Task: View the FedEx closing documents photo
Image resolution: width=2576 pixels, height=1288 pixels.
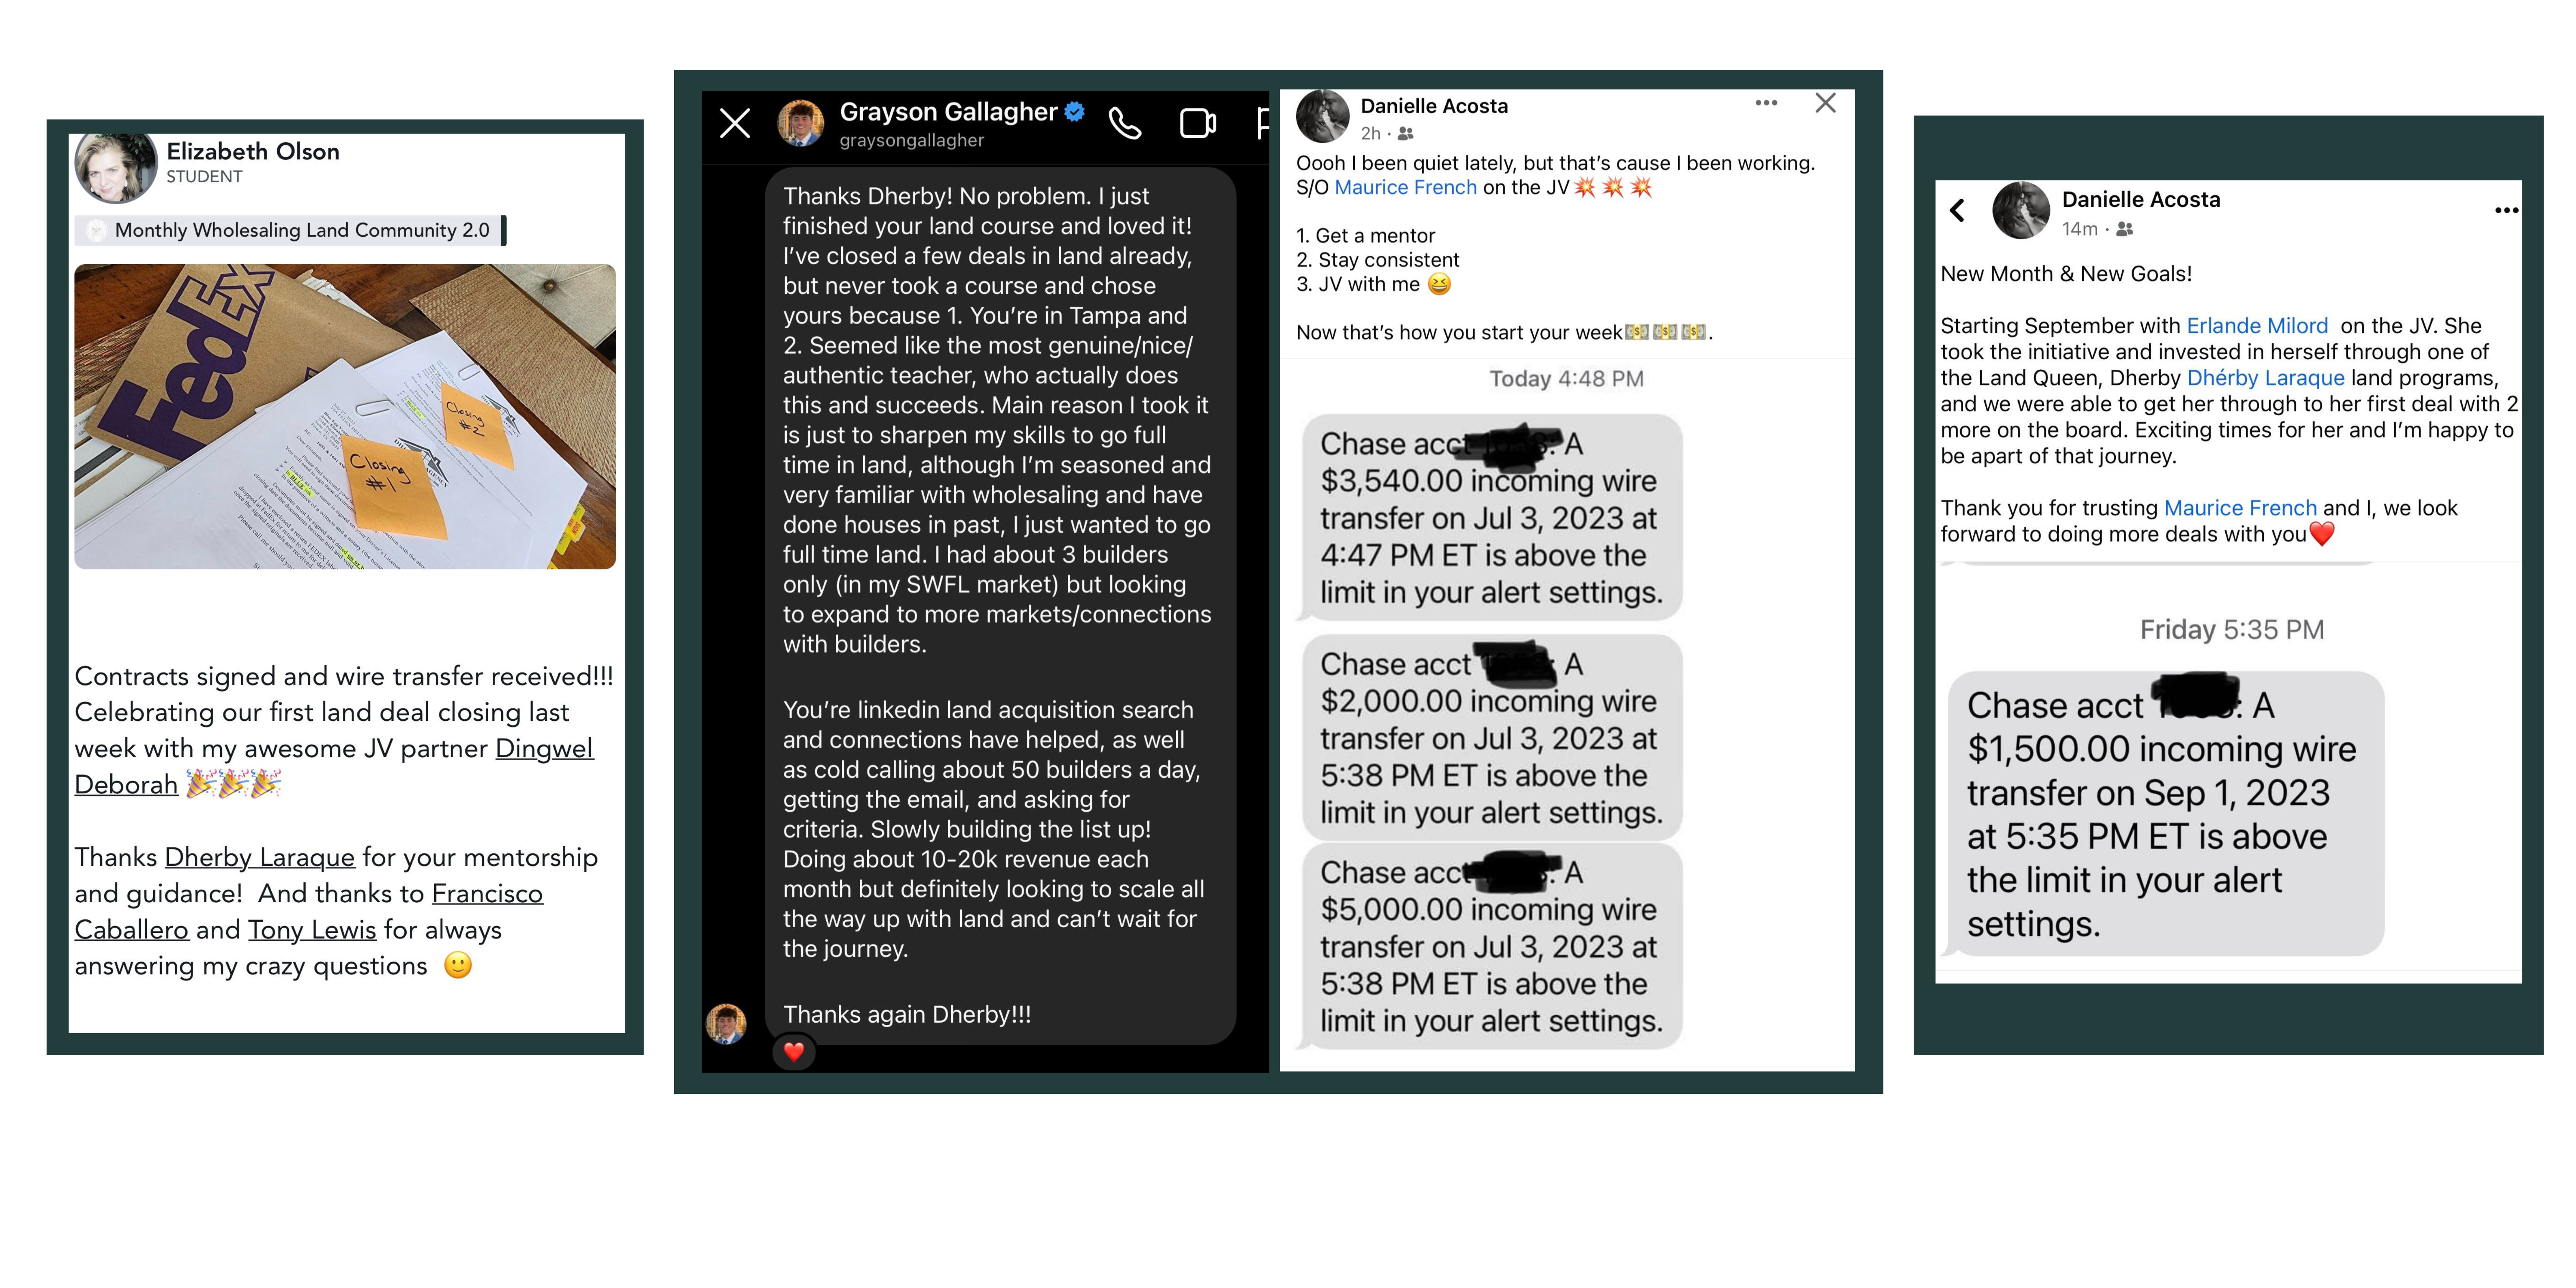Action: [345, 416]
